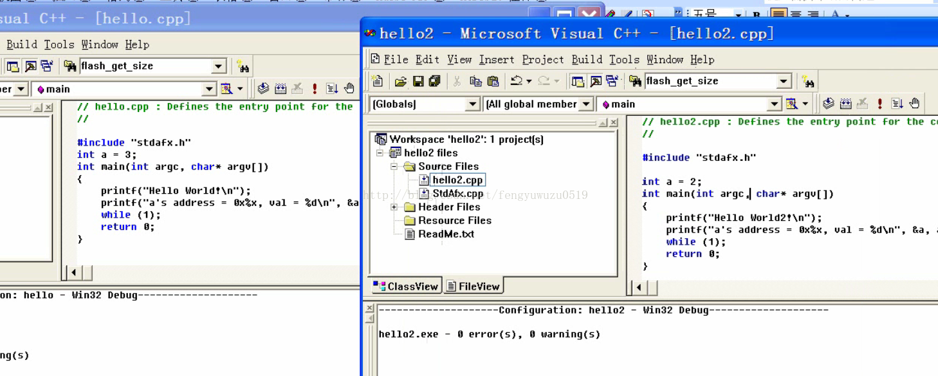This screenshot has height=376, width=938.
Task: Switch to the FileView tab
Action: coord(474,287)
